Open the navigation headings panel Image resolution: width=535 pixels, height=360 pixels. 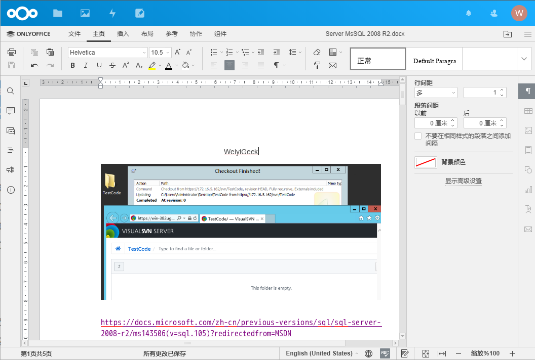[11, 150]
